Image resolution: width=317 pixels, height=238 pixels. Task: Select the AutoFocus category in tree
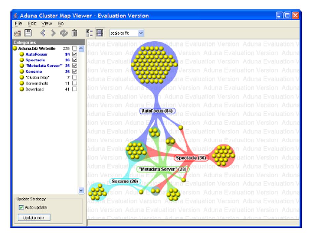pos(36,54)
